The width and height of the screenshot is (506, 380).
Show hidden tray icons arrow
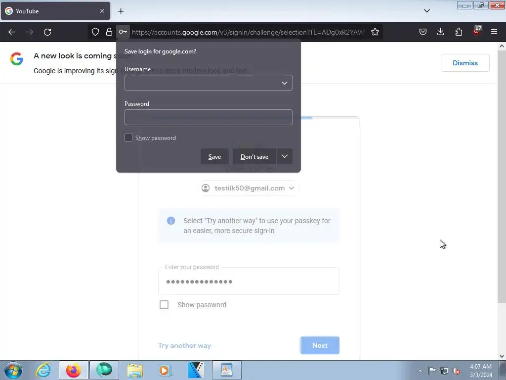pos(420,371)
